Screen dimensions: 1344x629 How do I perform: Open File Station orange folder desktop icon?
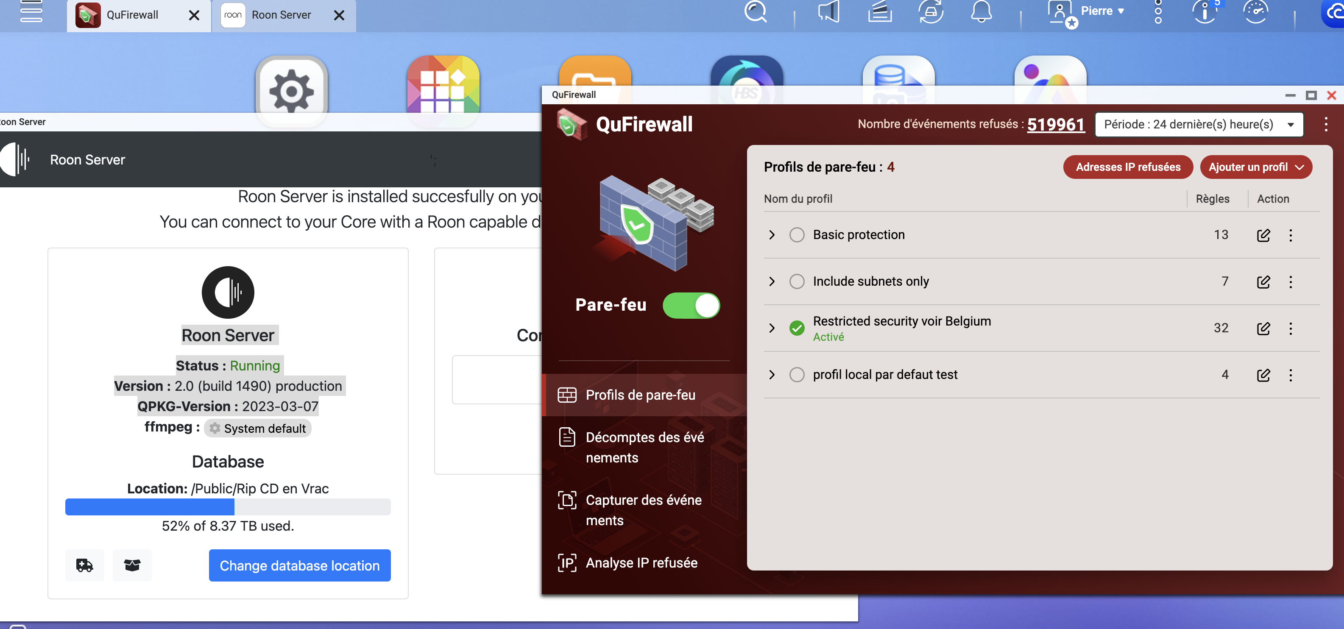click(595, 71)
